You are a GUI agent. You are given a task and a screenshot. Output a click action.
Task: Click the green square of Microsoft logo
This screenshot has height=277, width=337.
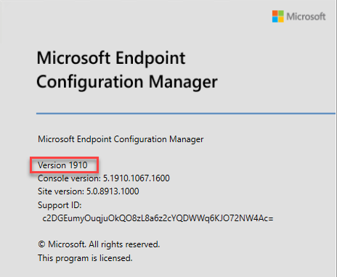[x=281, y=13]
